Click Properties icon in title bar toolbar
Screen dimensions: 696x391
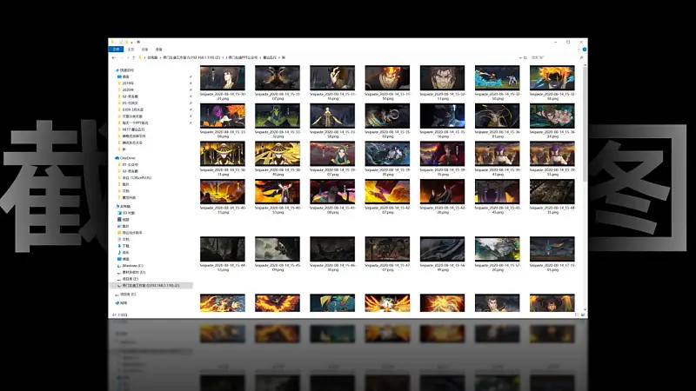click(x=121, y=42)
